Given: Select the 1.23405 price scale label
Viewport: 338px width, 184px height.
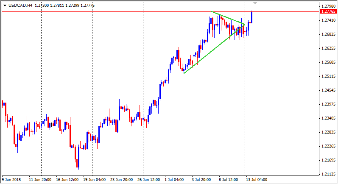Looking at the screenshot, I should [328, 118].
